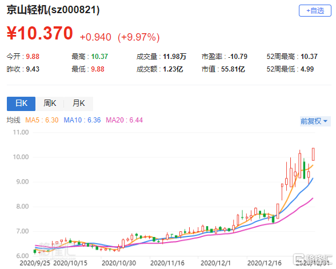Click the 最低 low value 9.88

(x=98, y=69)
